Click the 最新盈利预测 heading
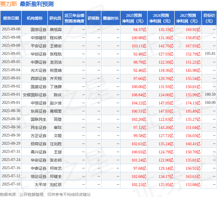 point(37,4)
